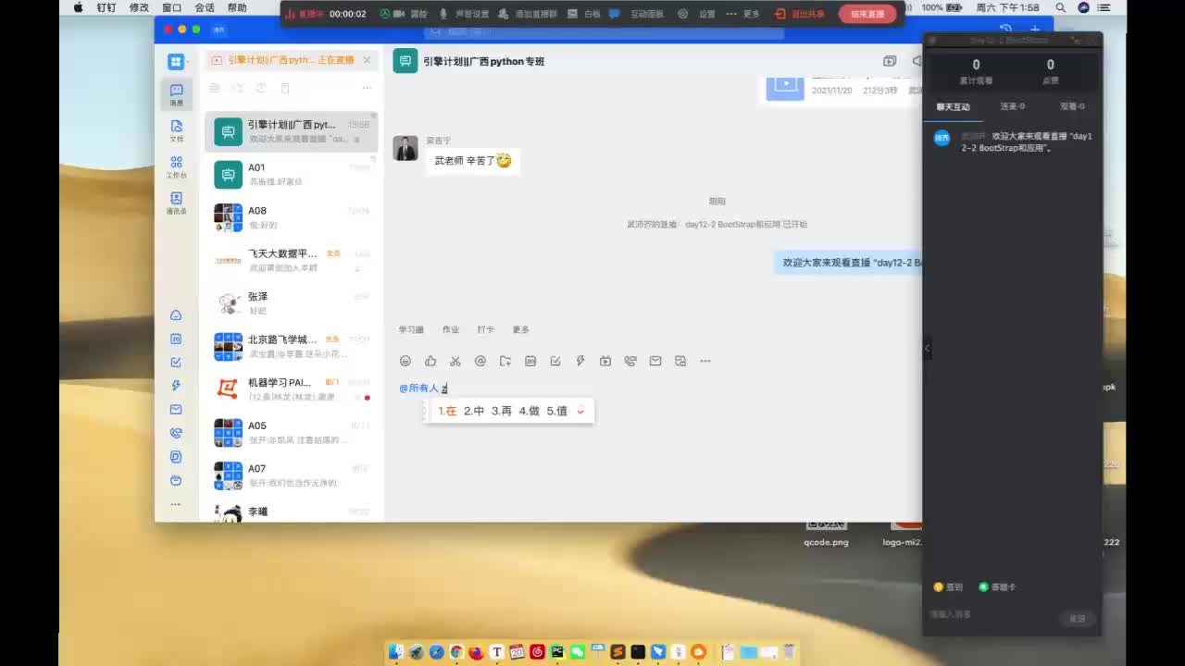The image size is (1185, 666).
Task: Open the Messages (消息) sidebar section
Action: 176,94
